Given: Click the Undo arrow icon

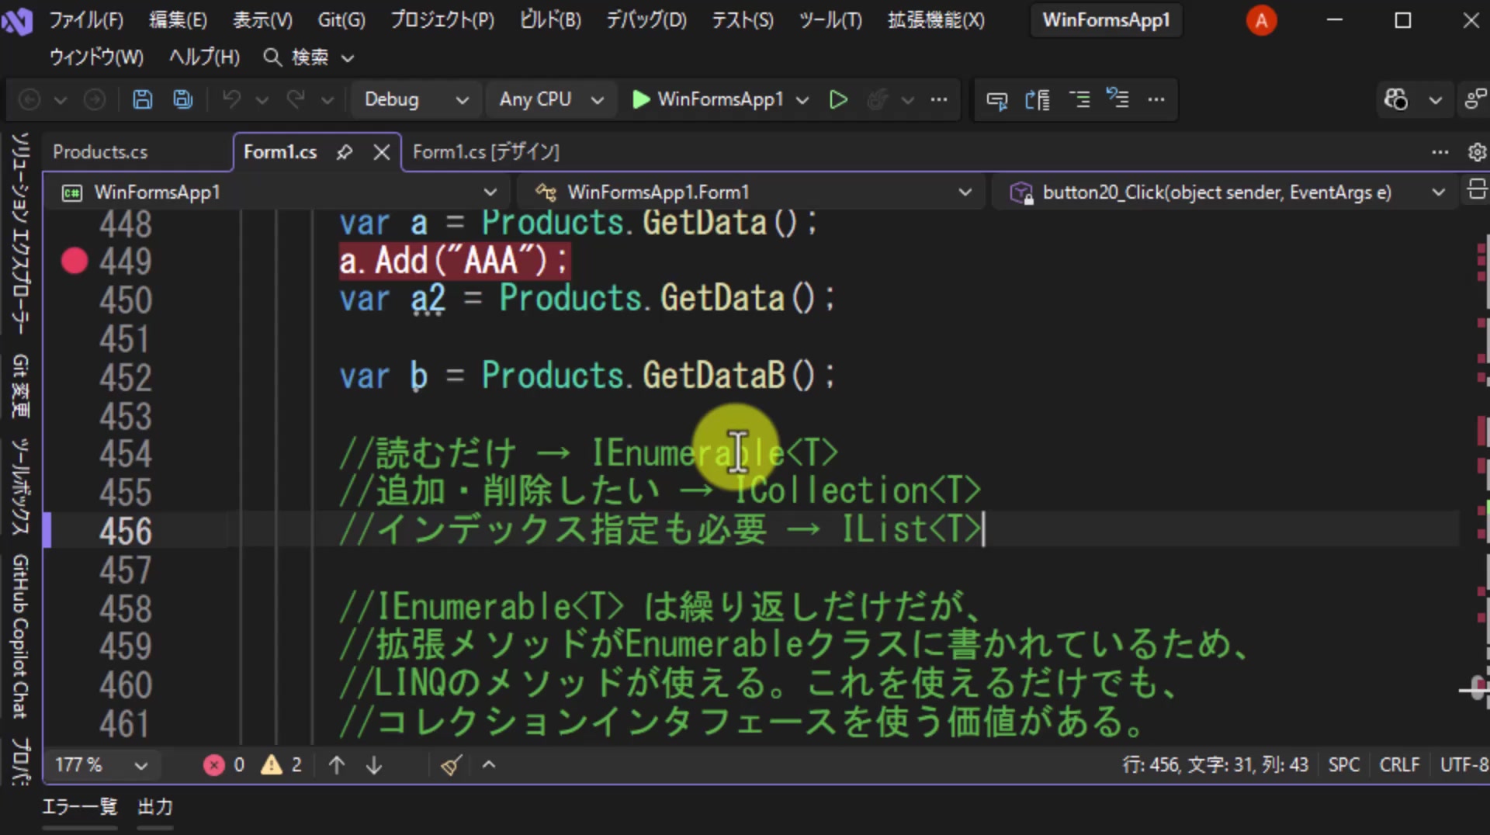Looking at the screenshot, I should coord(231,99).
